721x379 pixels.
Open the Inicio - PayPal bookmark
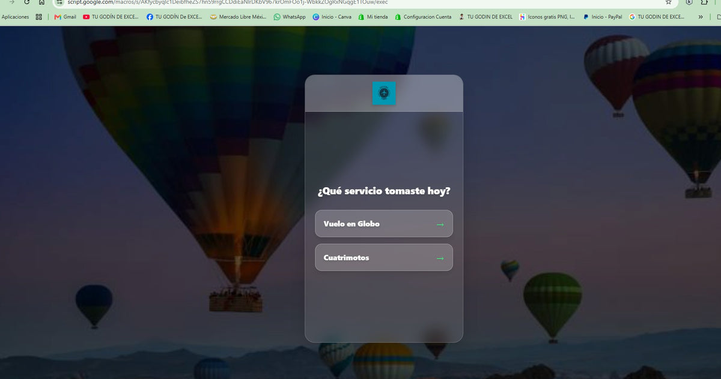602,17
